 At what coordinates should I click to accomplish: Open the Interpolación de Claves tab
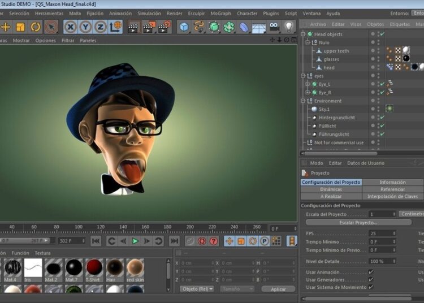(x=392, y=197)
